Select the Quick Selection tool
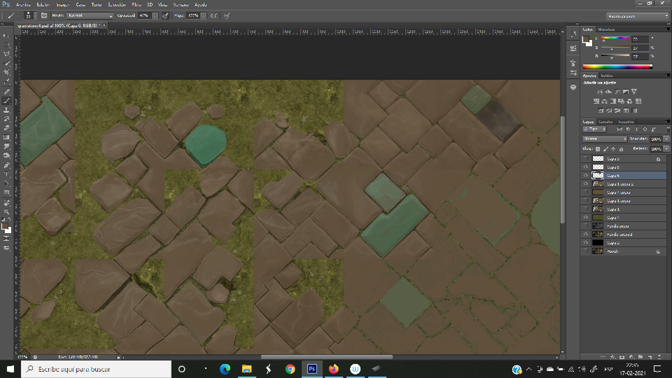672x378 pixels. coord(6,63)
